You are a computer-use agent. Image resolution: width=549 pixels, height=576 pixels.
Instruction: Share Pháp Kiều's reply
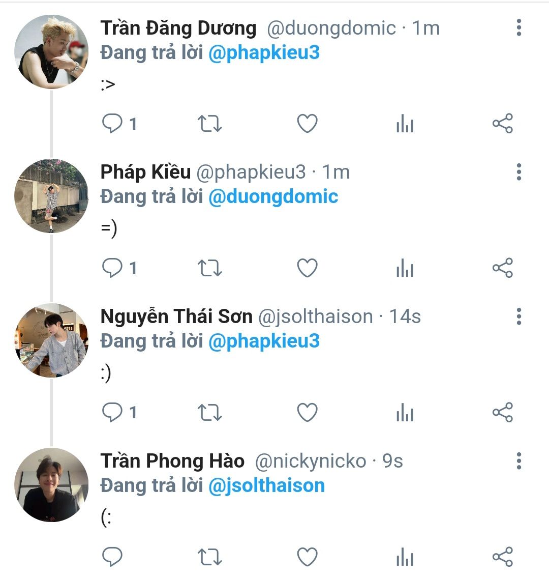502,268
